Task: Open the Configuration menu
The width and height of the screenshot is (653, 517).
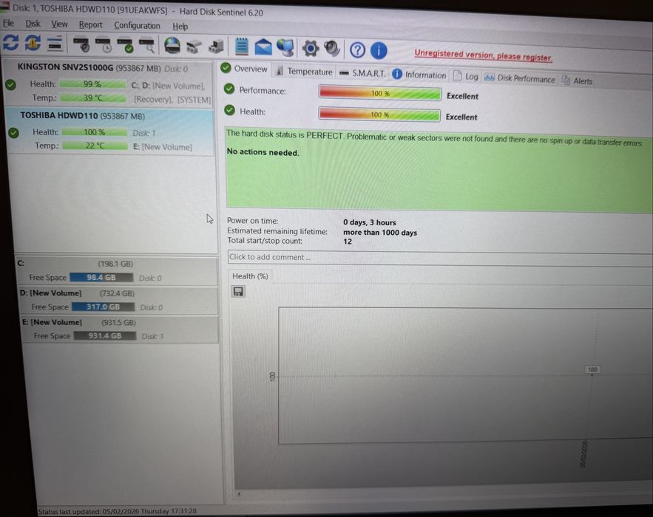Action: pos(137,26)
